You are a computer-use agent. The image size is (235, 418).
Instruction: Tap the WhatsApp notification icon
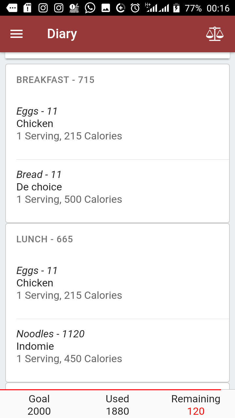pyautogui.click(x=90, y=8)
